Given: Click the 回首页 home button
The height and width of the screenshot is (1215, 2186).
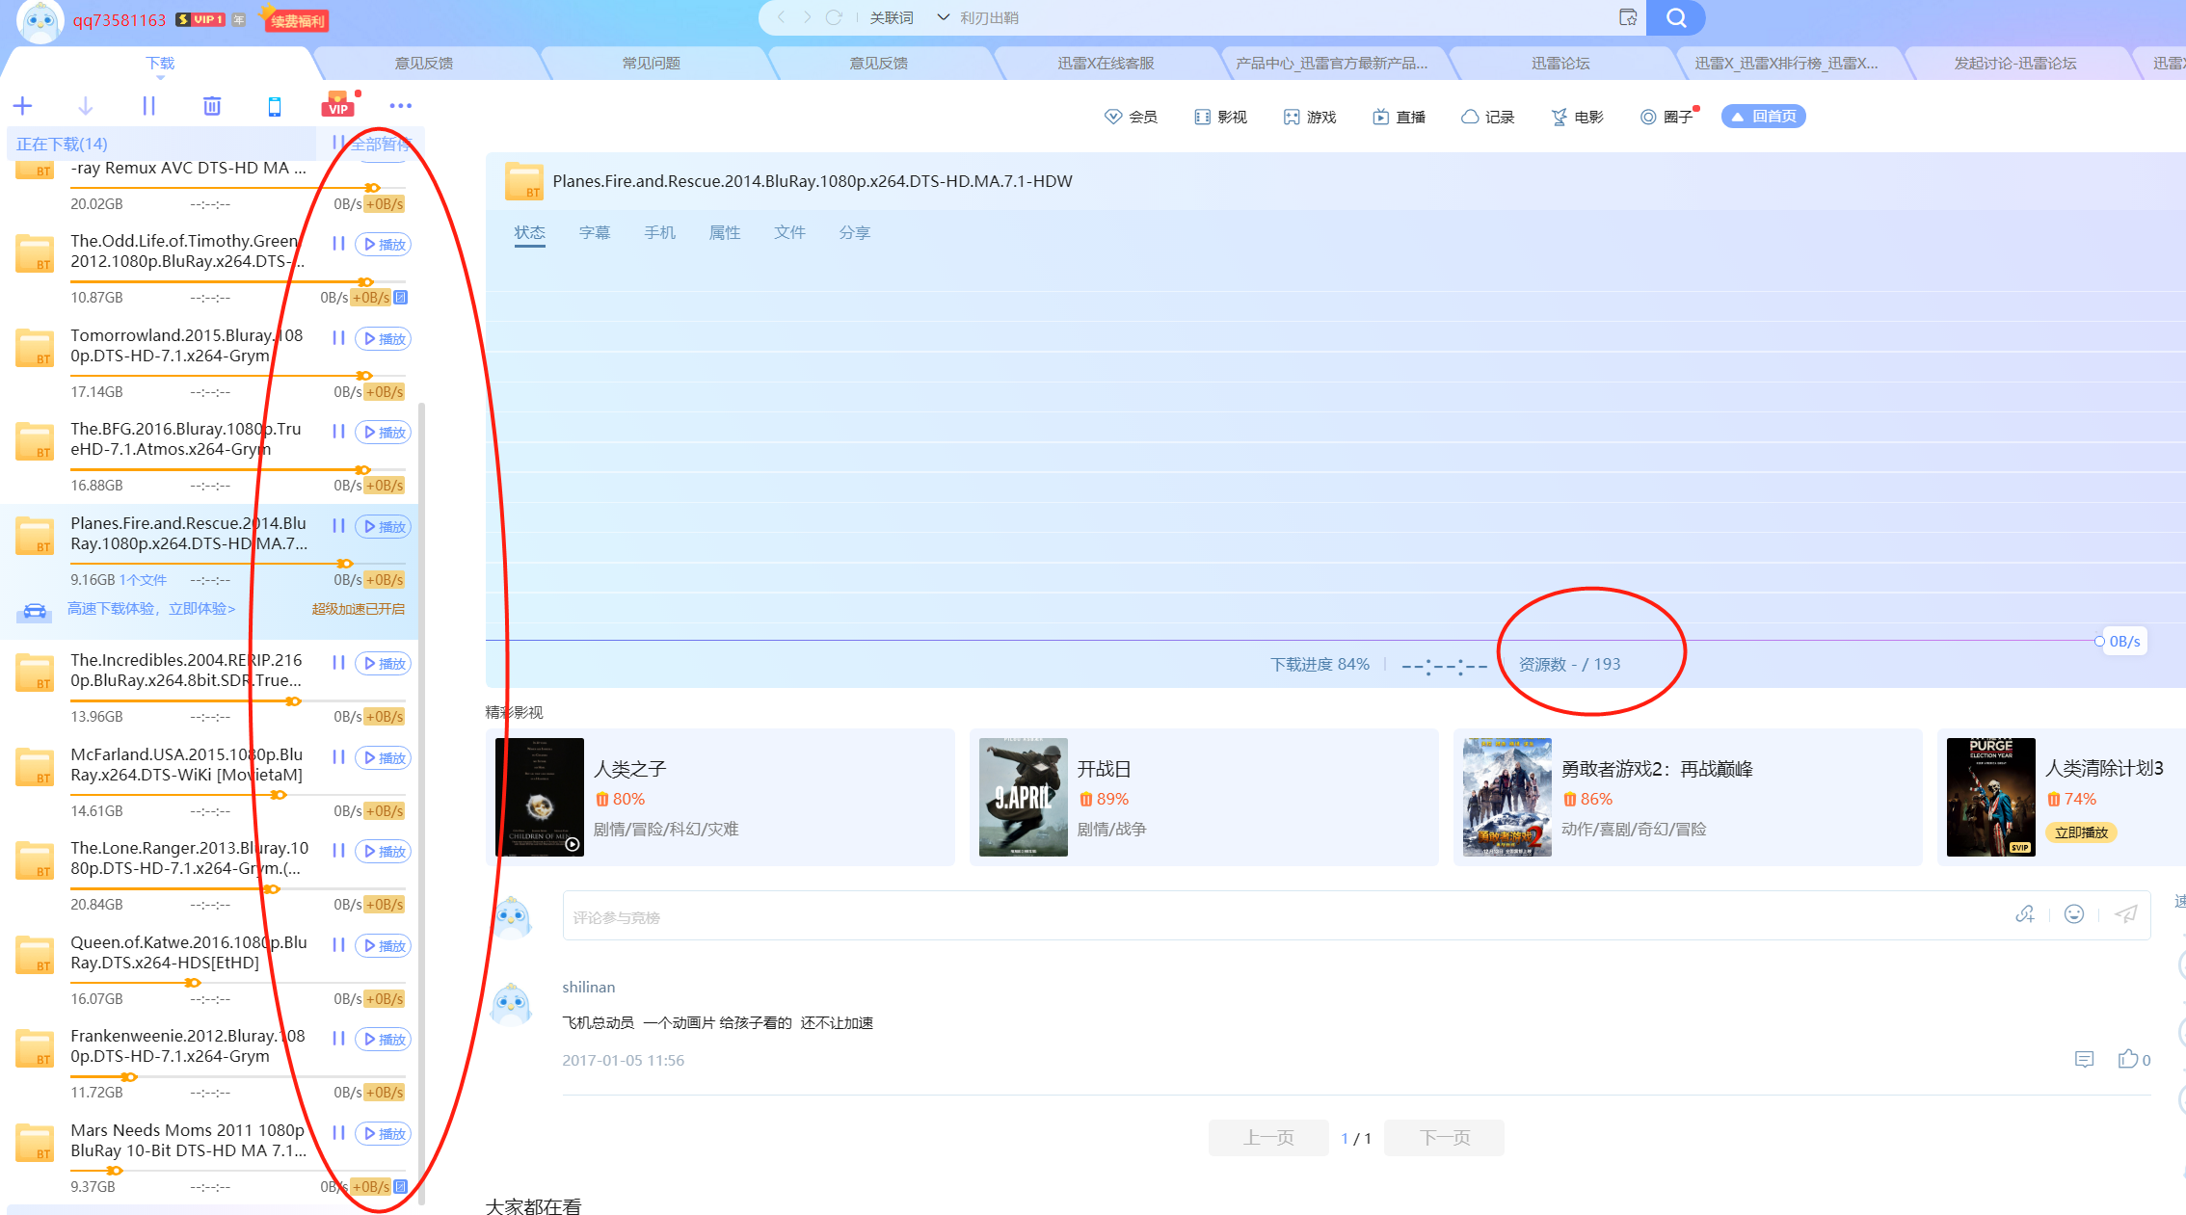Looking at the screenshot, I should (1762, 116).
